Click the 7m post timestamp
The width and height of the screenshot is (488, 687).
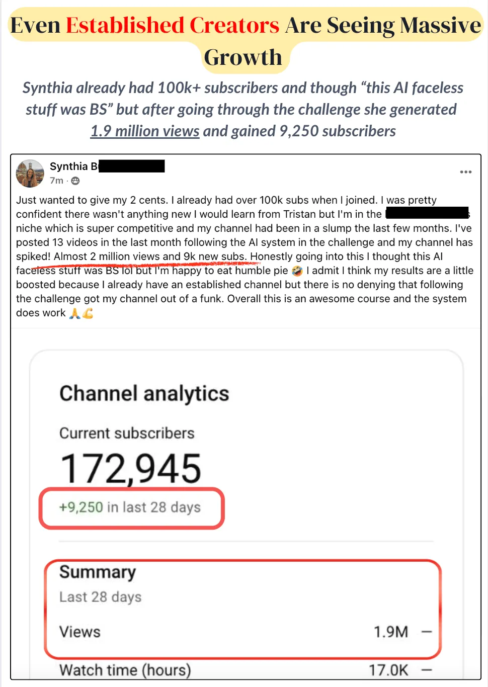click(x=56, y=181)
